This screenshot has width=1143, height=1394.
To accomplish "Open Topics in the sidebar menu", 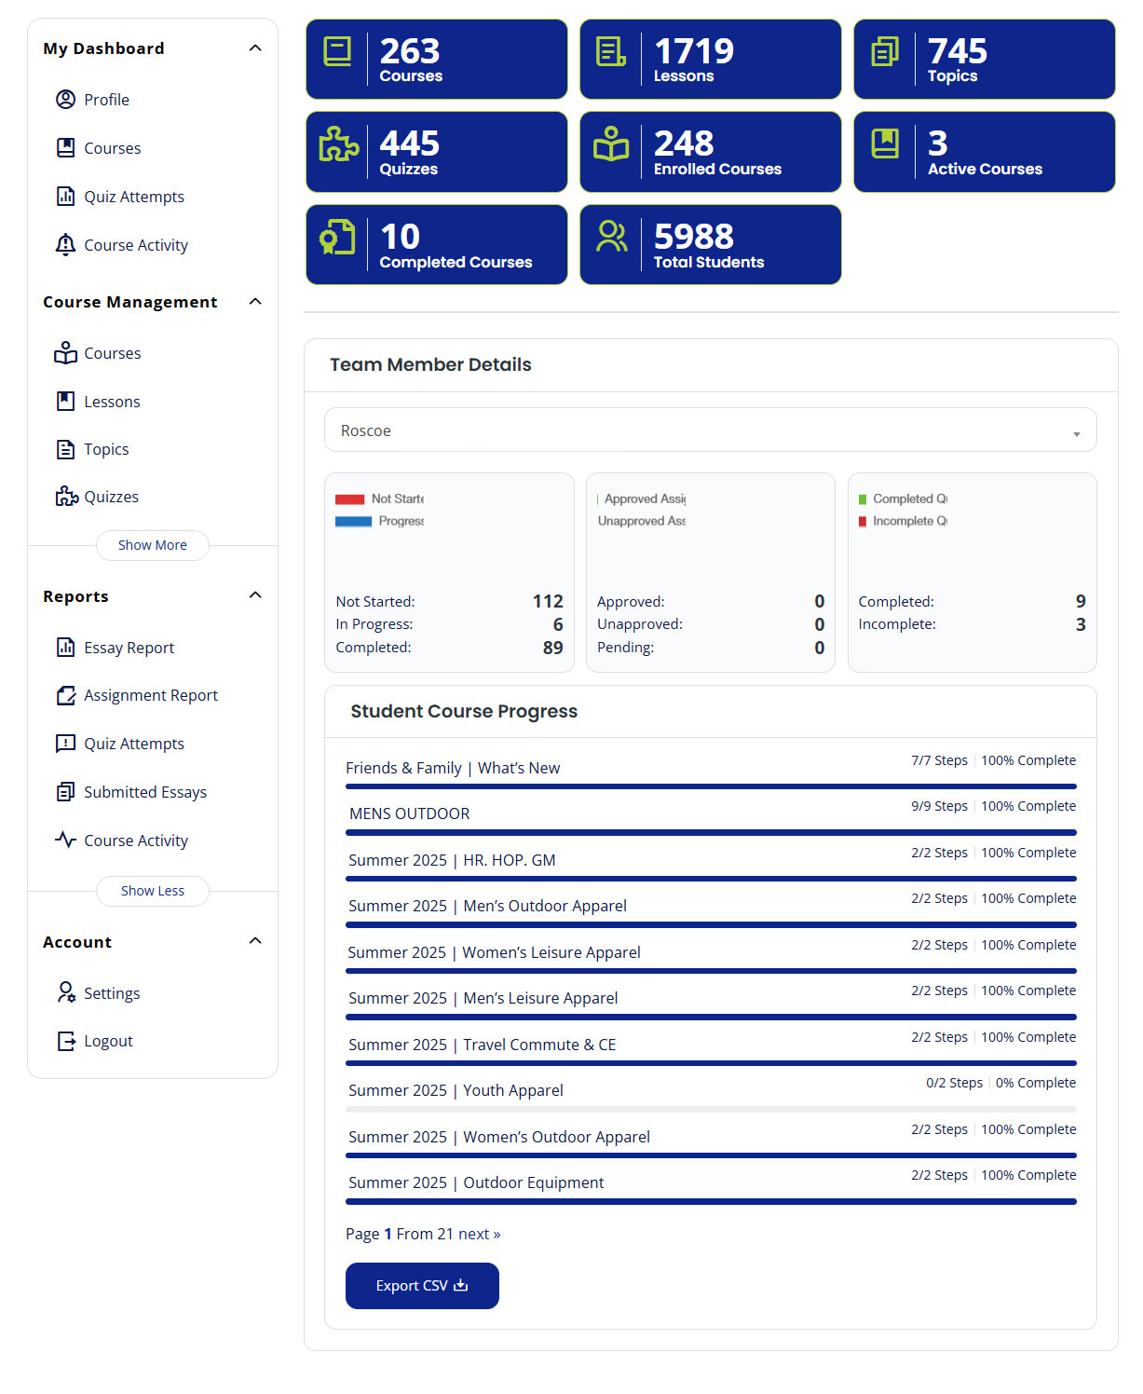I will click(x=106, y=449).
